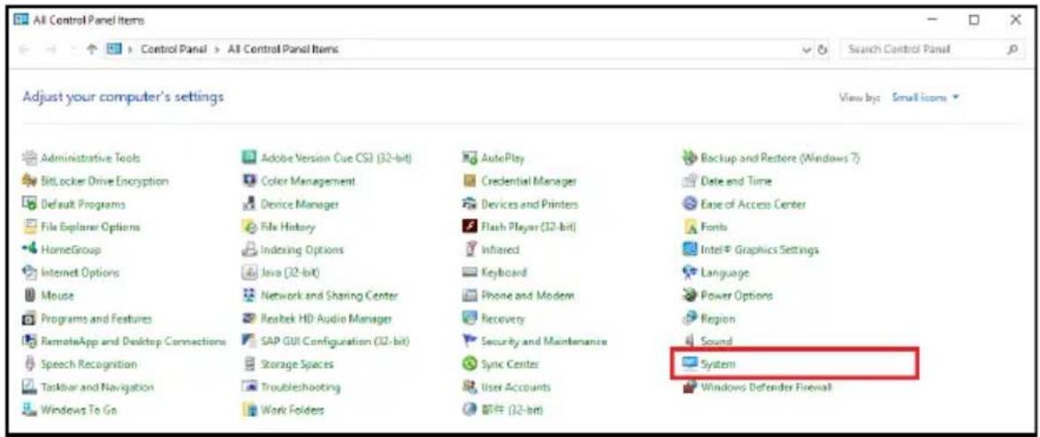
Task: Expand the address bar history dropdown arrow
Action: pyautogui.click(x=808, y=49)
